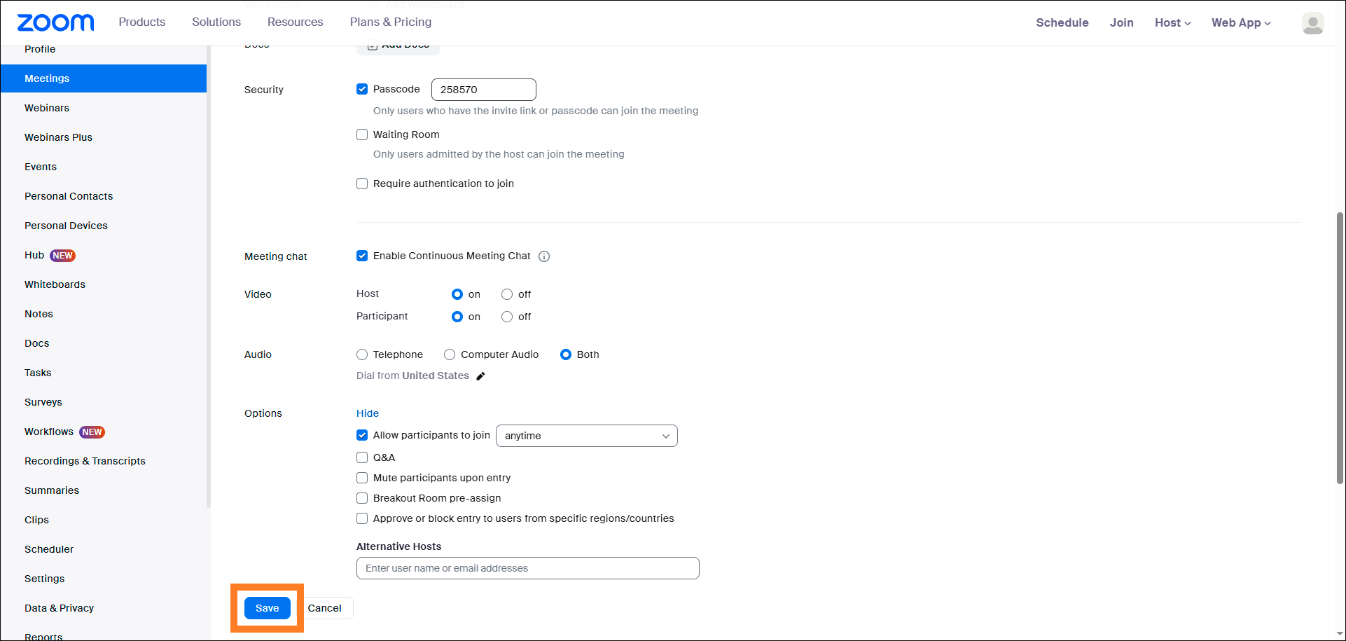Go to Recordings & Transcripts in sidebar
Image resolution: width=1346 pixels, height=641 pixels.
(x=85, y=461)
